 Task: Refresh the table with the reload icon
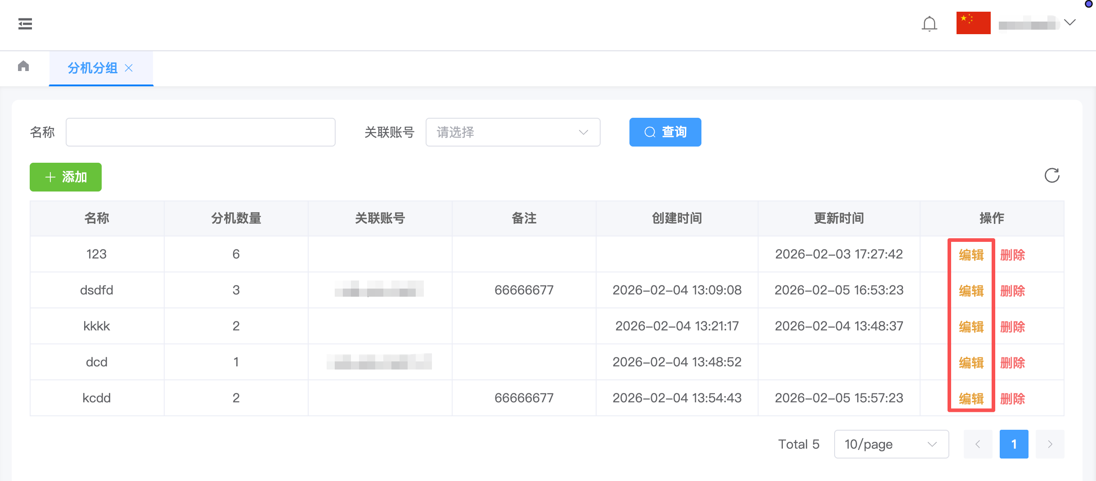[1051, 175]
